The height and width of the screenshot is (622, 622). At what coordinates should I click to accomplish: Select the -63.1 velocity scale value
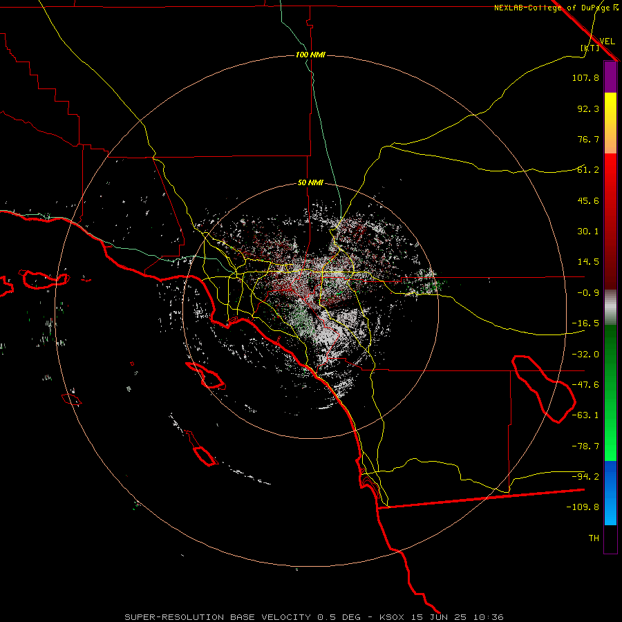(585, 415)
